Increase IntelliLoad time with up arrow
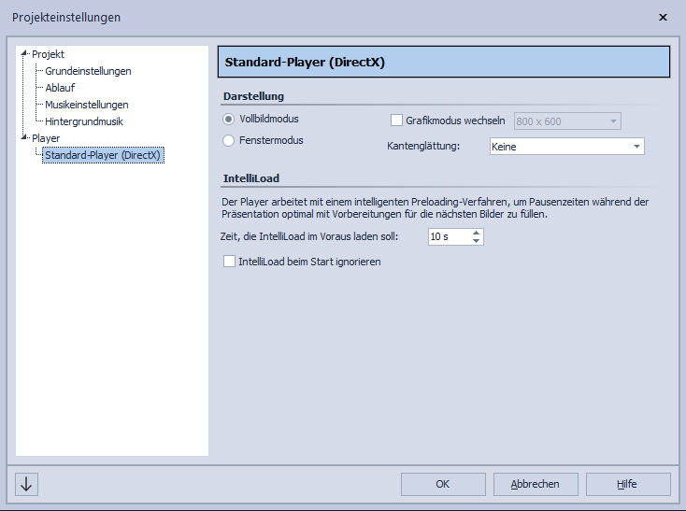Screen dimensions: 686x511 click(x=477, y=233)
